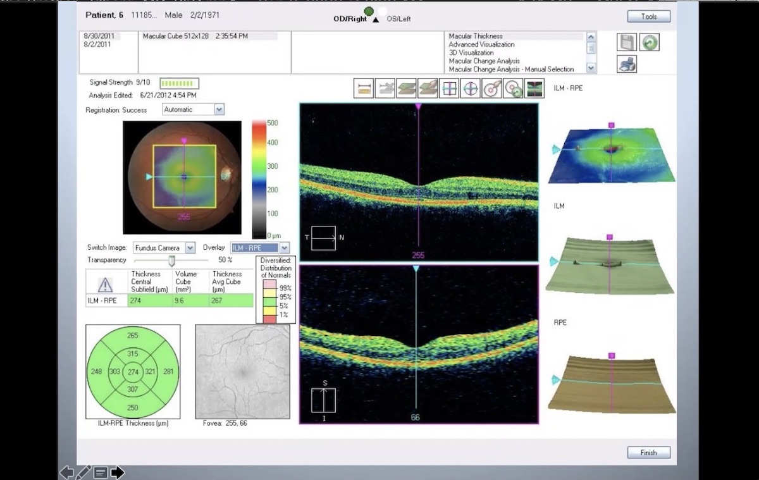Select the 3D Visualization analysis option
The height and width of the screenshot is (480, 759).
[471, 52]
